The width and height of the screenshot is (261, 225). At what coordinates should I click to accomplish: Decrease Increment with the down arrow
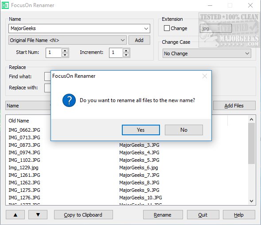coord(126,55)
